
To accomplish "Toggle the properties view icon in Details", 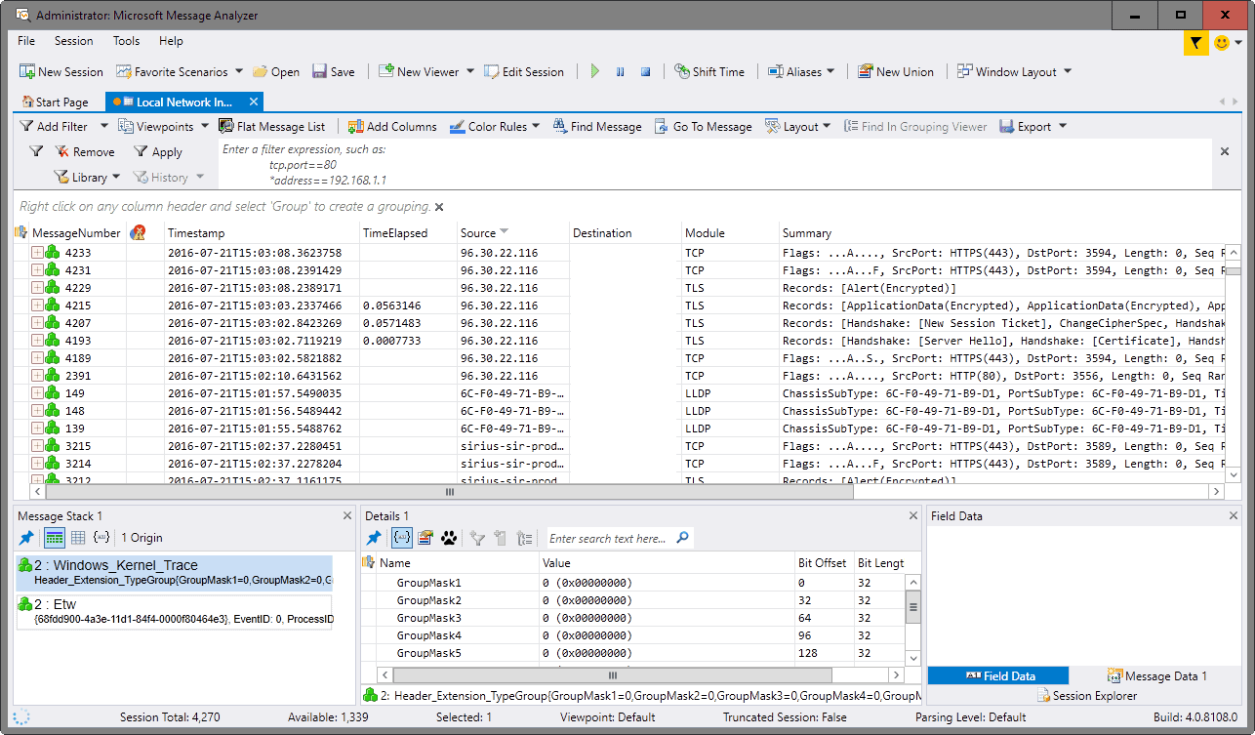I will [x=425, y=537].
